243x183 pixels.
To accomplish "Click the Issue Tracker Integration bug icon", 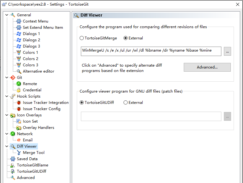I will tap(19, 103).
